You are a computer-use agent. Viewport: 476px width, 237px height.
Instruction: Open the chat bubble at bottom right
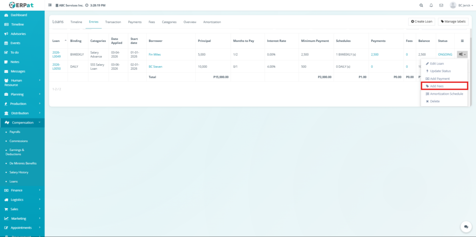coord(466,226)
